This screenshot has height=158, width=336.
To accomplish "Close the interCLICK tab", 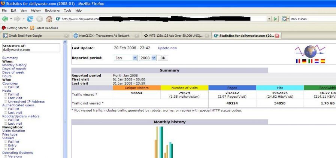I will tap(137, 36).
